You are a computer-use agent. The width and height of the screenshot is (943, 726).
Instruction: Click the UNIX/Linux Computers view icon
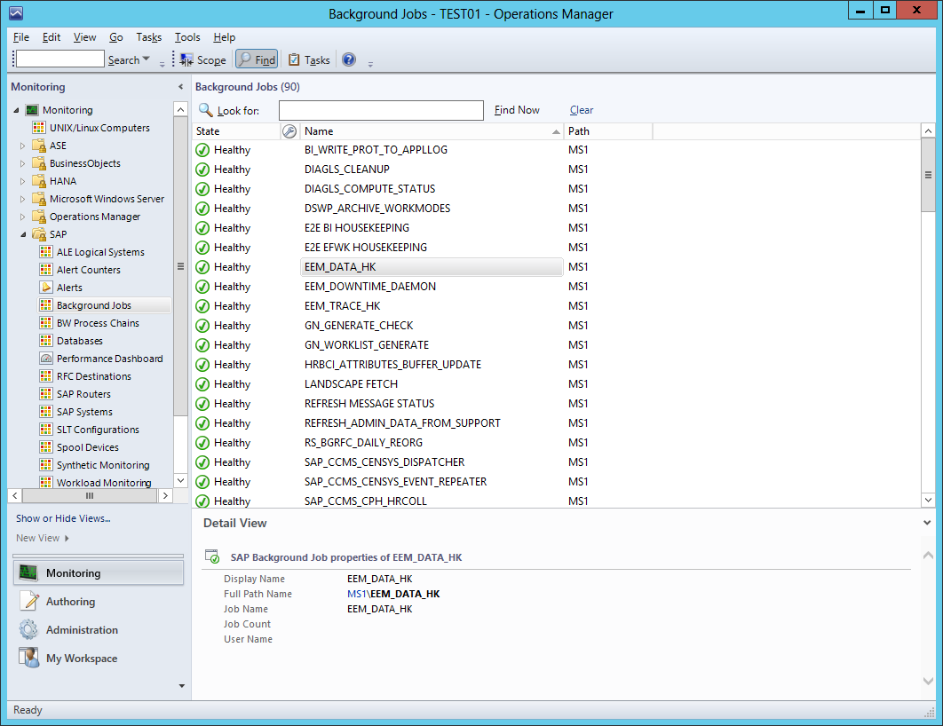(x=39, y=128)
